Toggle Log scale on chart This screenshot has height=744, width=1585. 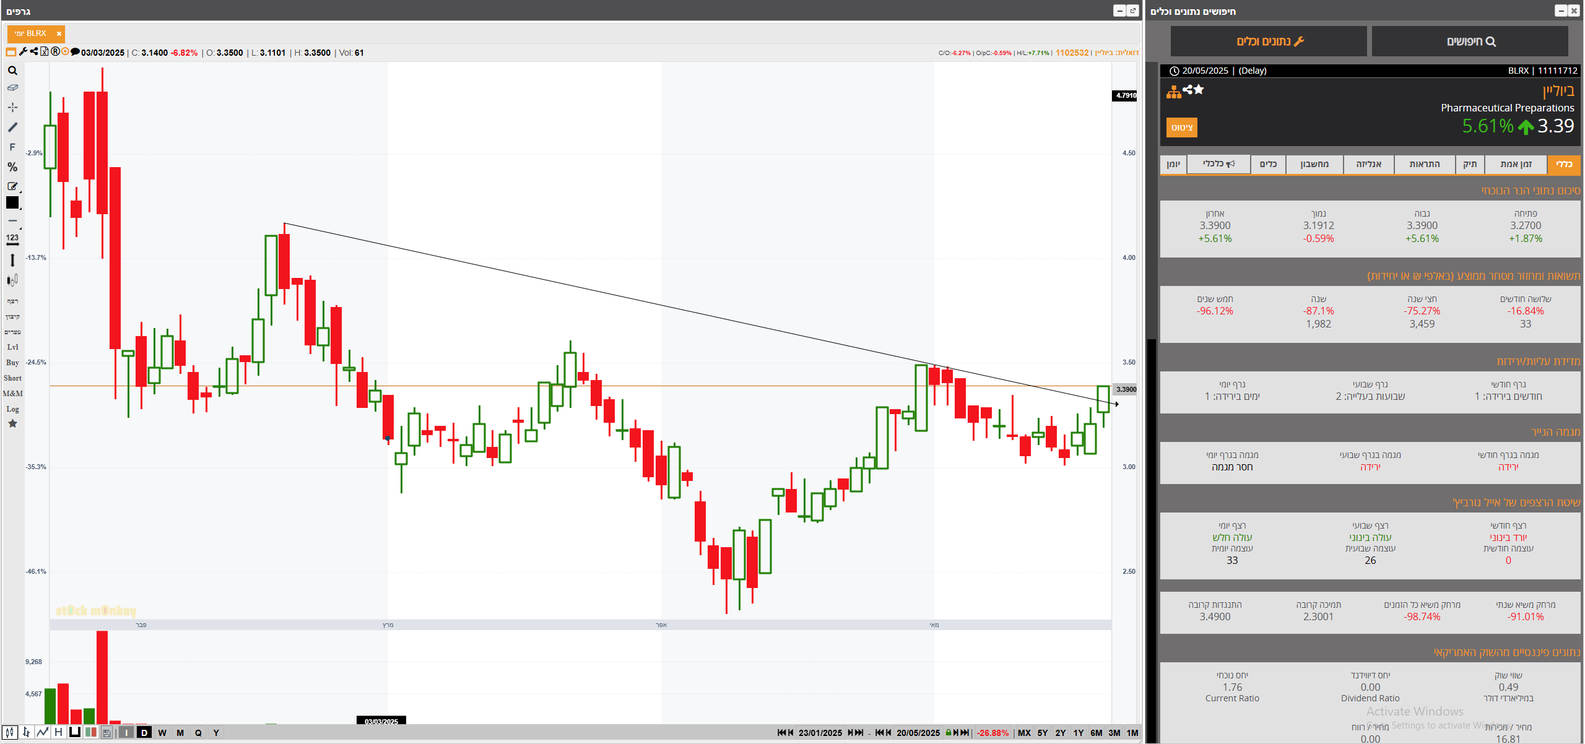[x=12, y=409]
